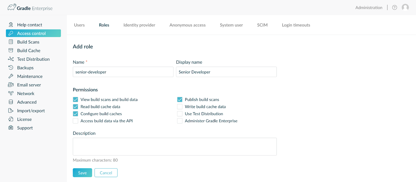Open the Identity provider tab
The width and height of the screenshot is (416, 182).
point(139,25)
